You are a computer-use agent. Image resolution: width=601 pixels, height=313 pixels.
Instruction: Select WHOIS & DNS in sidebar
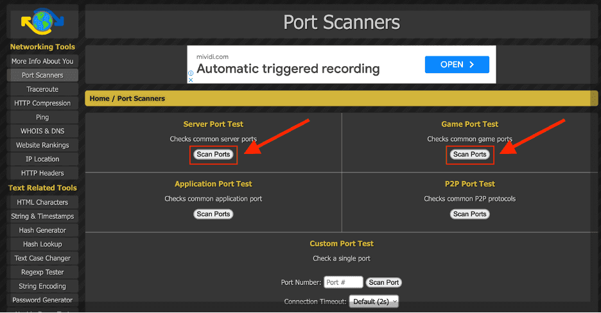42,131
